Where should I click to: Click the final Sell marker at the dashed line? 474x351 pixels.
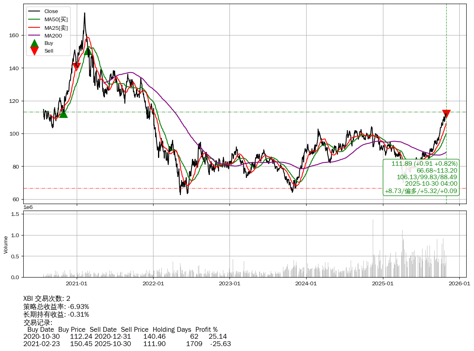pyautogui.click(x=446, y=113)
